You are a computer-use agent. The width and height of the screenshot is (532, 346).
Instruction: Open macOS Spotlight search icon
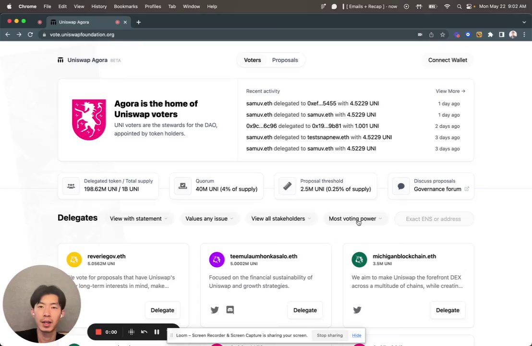pyautogui.click(x=459, y=6)
